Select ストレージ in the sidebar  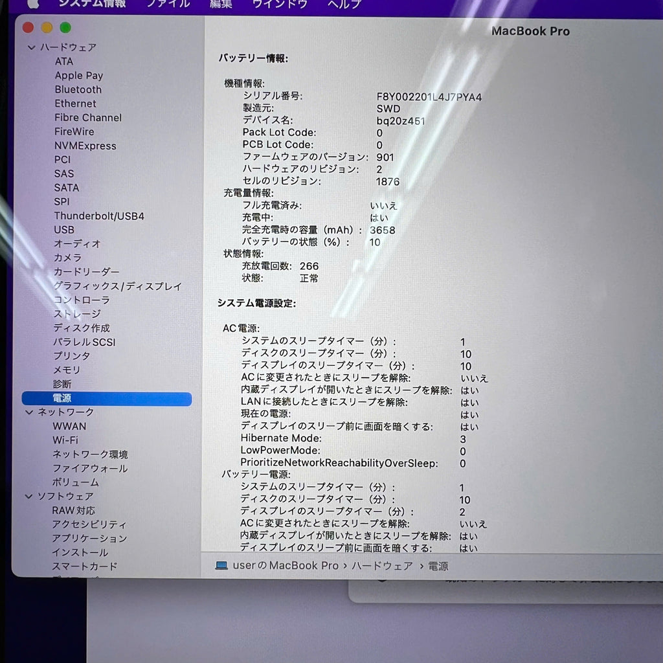coord(77,314)
